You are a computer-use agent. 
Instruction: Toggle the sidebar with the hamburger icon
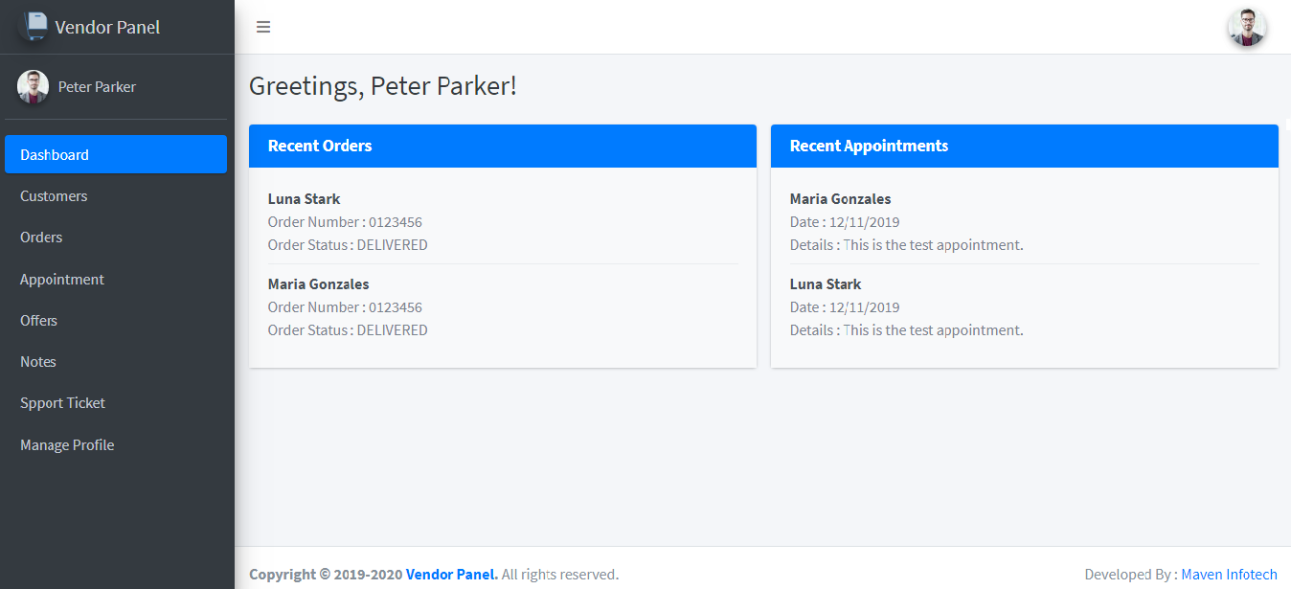point(263,27)
